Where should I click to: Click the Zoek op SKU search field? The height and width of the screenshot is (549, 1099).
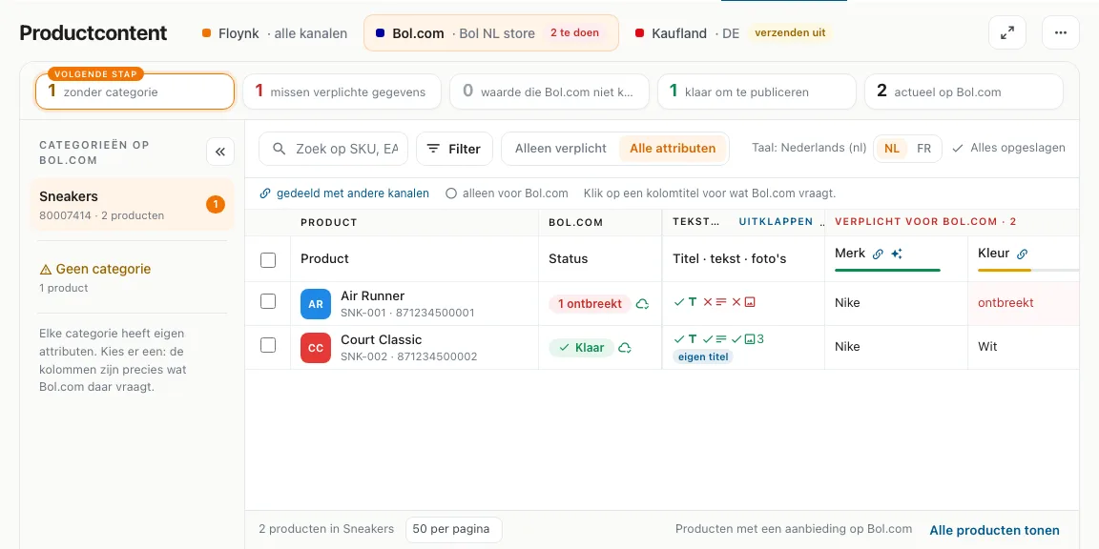(x=334, y=149)
